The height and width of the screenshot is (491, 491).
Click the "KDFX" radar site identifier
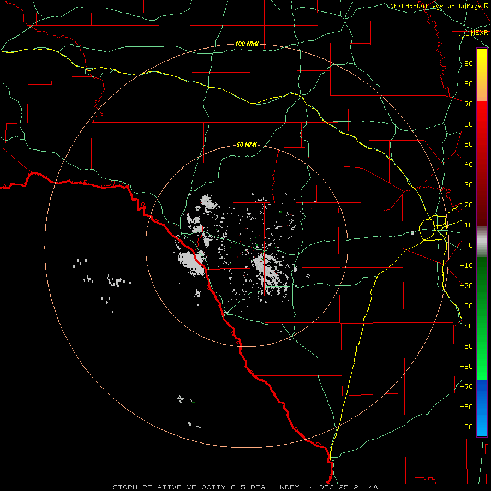[x=289, y=487]
